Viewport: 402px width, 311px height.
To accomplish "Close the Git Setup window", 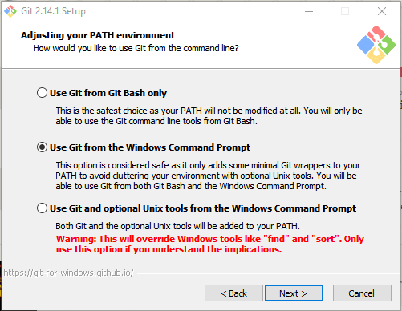I will tap(382, 11).
